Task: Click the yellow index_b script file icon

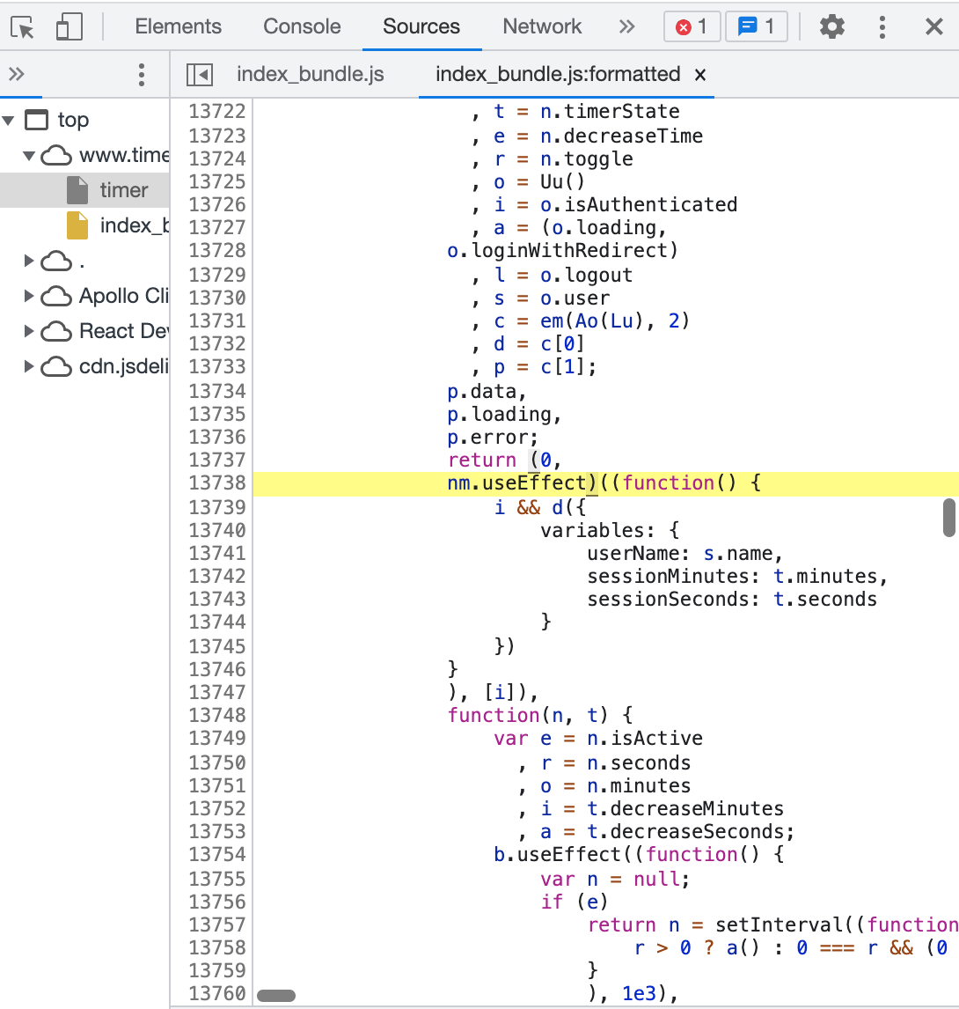Action: (x=77, y=226)
